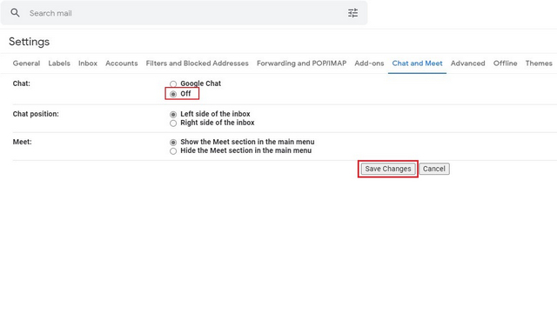Open the Advanced settings tab

468,63
